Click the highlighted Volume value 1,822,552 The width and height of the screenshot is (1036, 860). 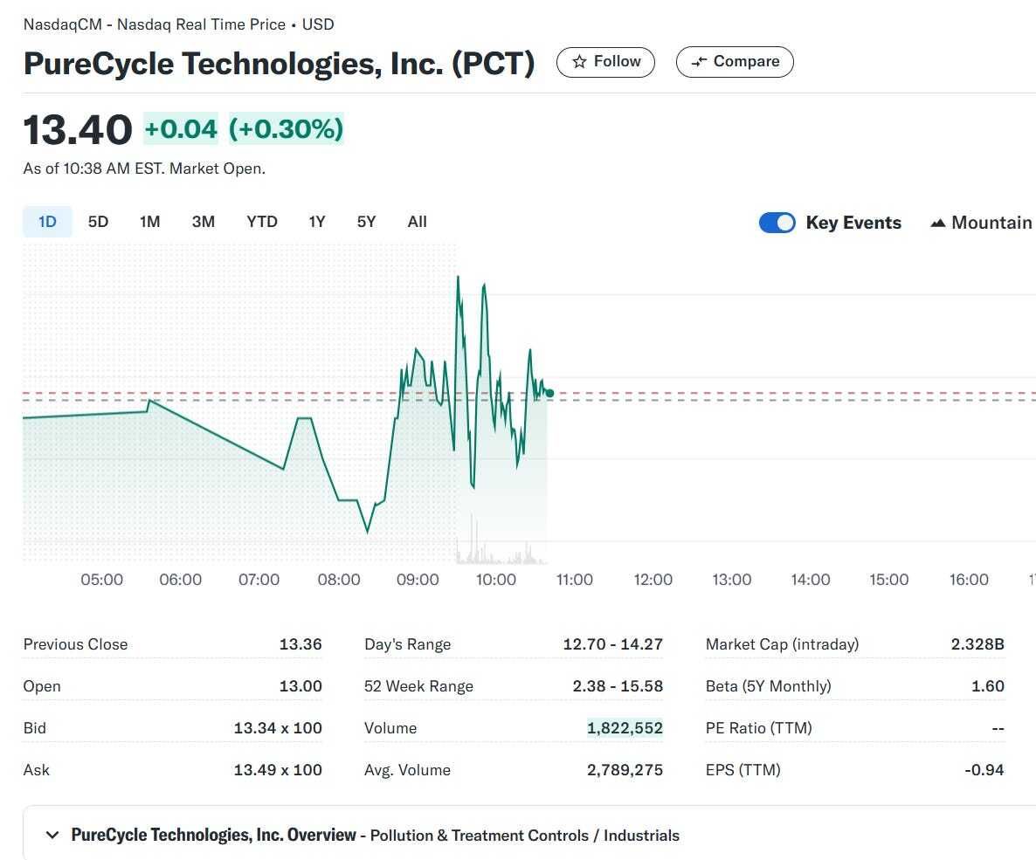pos(625,728)
